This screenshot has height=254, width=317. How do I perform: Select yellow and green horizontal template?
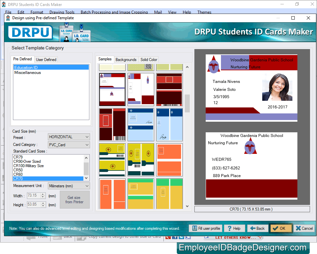click(141, 194)
